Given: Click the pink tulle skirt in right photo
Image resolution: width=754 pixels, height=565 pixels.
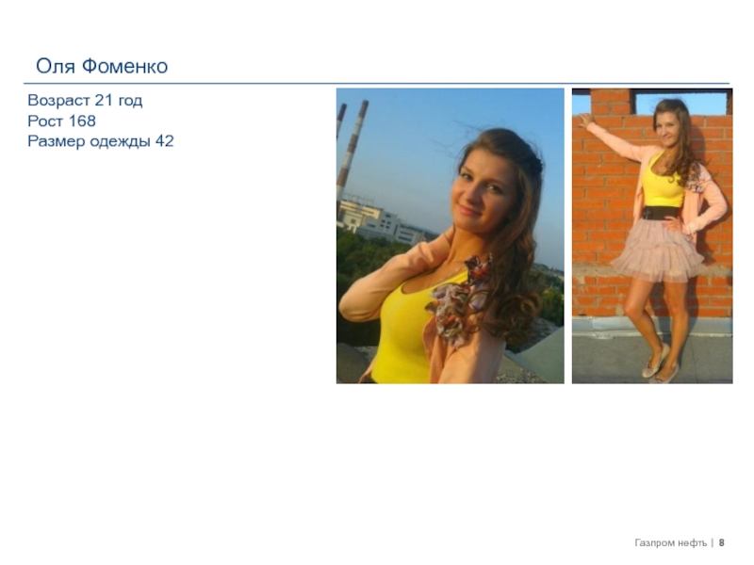Looking at the screenshot, I should point(657,250).
